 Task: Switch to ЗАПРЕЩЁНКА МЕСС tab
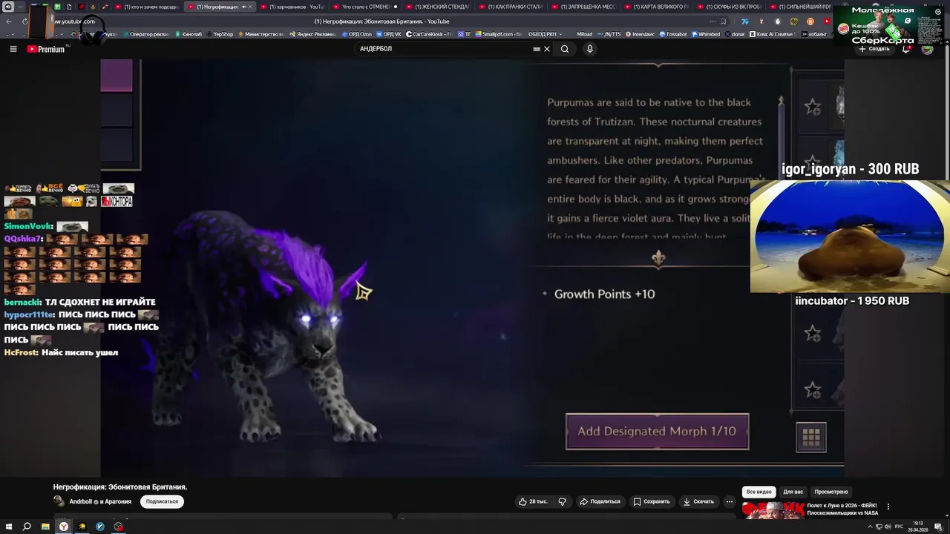coord(583,7)
